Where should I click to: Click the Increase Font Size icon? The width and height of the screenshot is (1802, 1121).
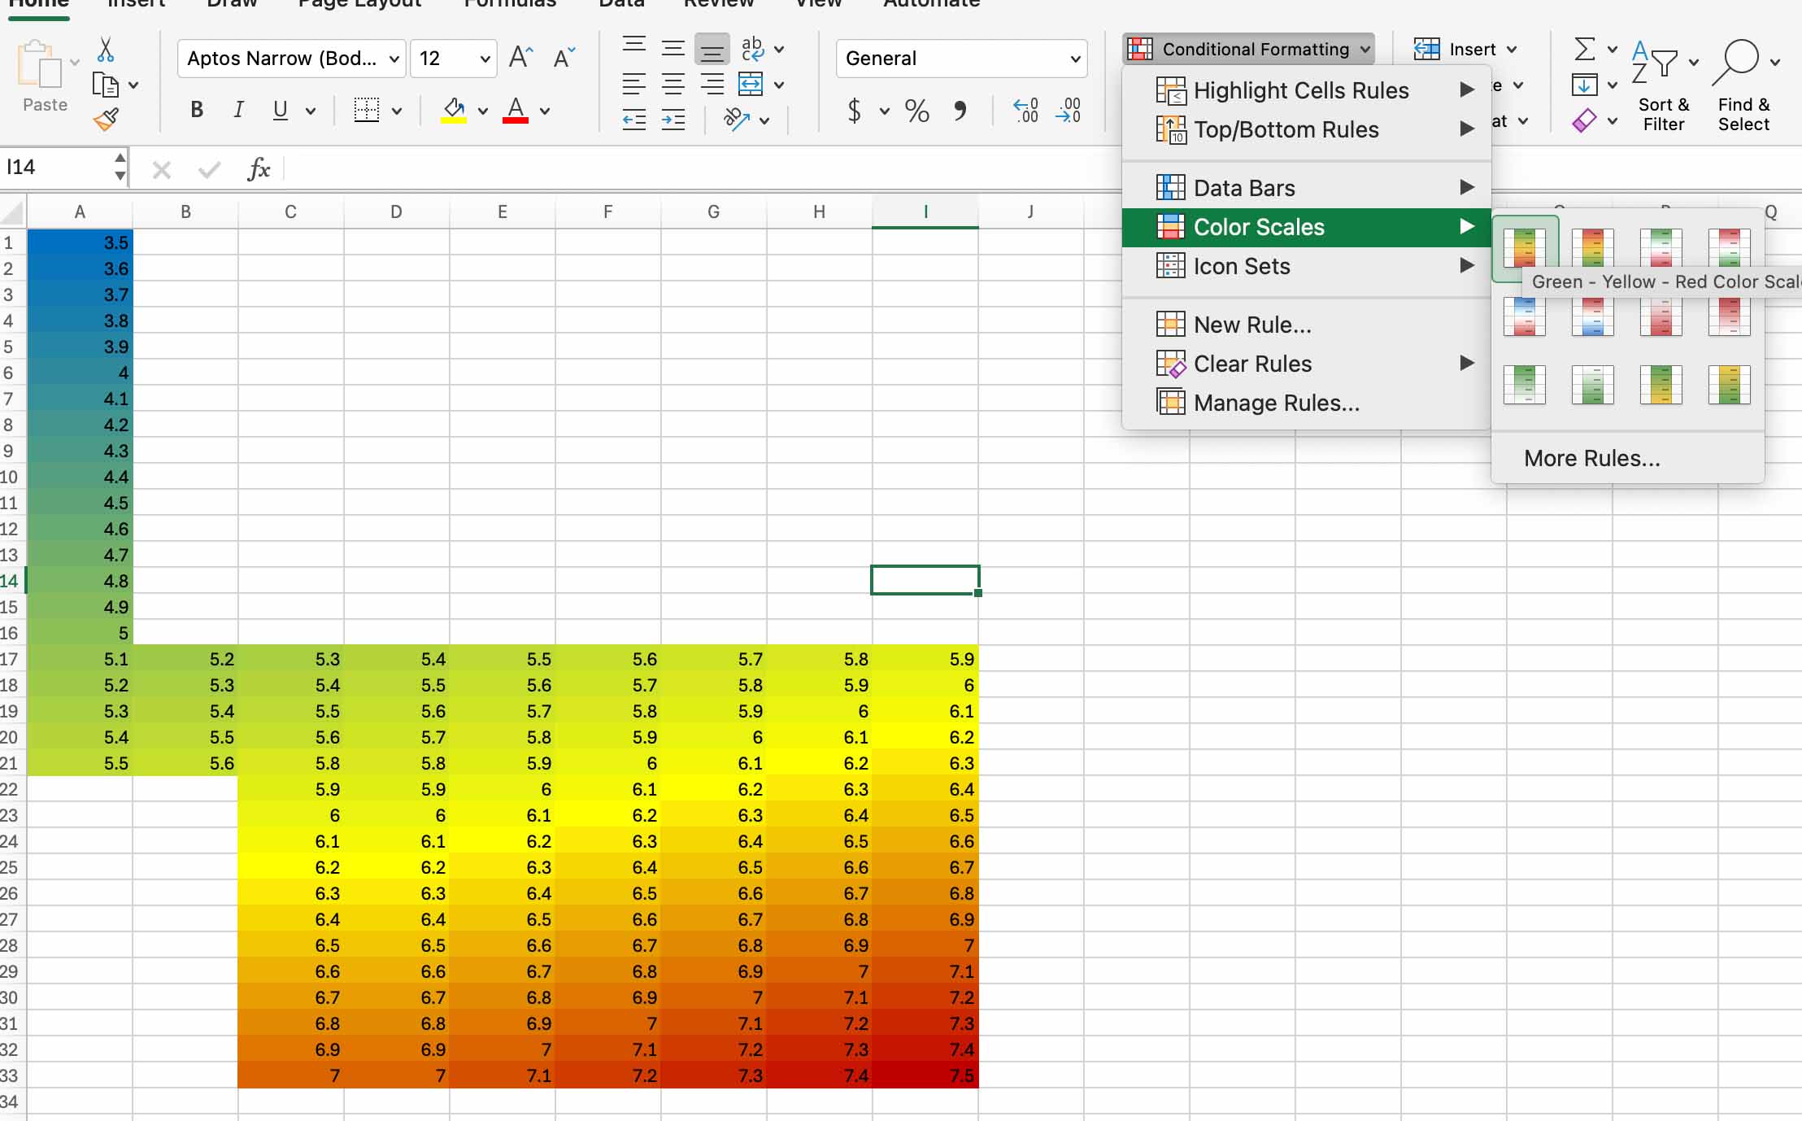(x=520, y=58)
